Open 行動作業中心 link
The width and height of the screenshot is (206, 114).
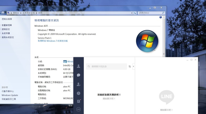(8, 91)
